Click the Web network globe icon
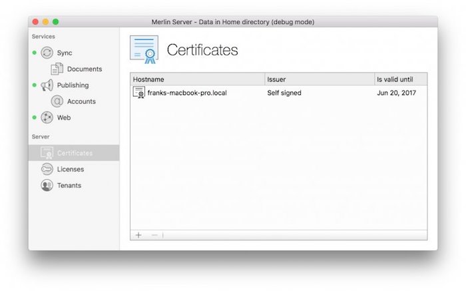 [x=47, y=117]
